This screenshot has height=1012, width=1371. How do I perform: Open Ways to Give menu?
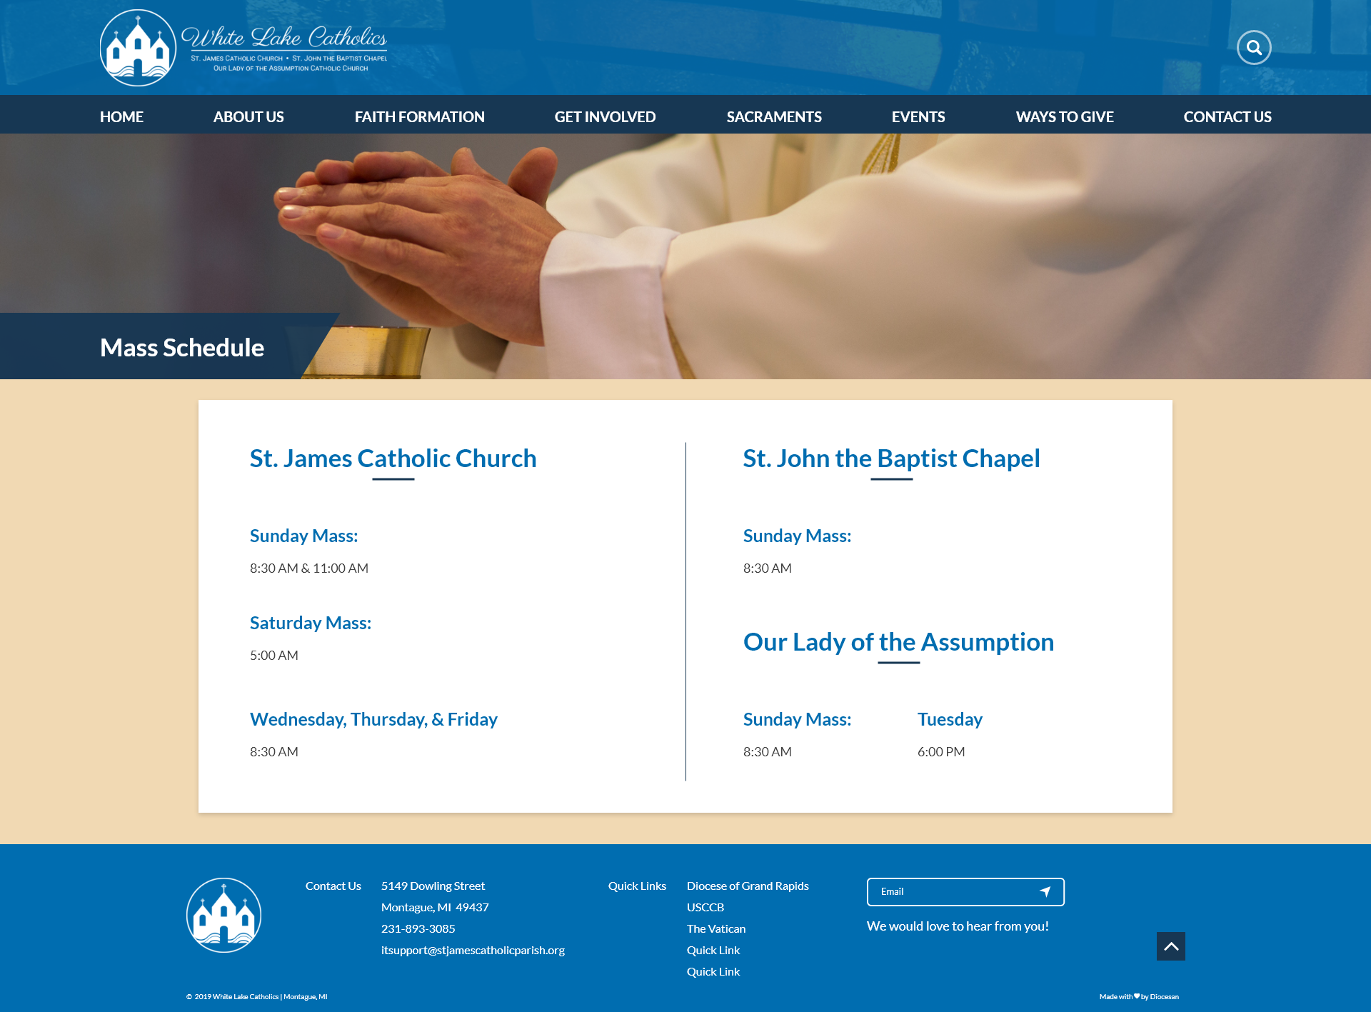pyautogui.click(x=1064, y=116)
